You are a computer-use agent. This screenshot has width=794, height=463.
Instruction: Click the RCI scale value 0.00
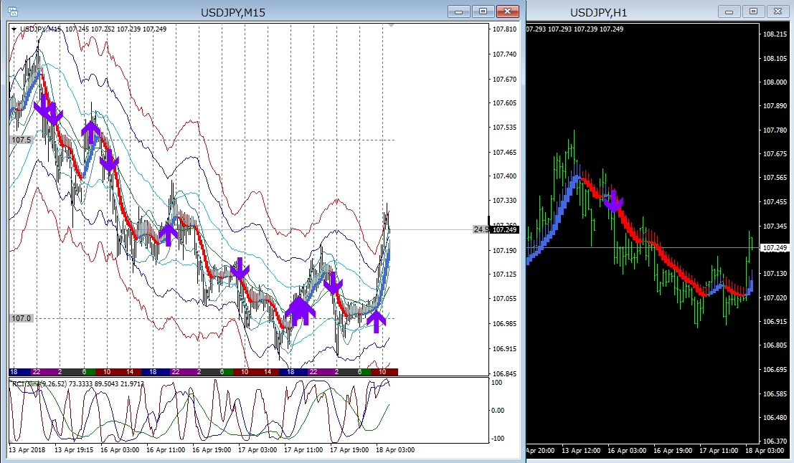498,411
